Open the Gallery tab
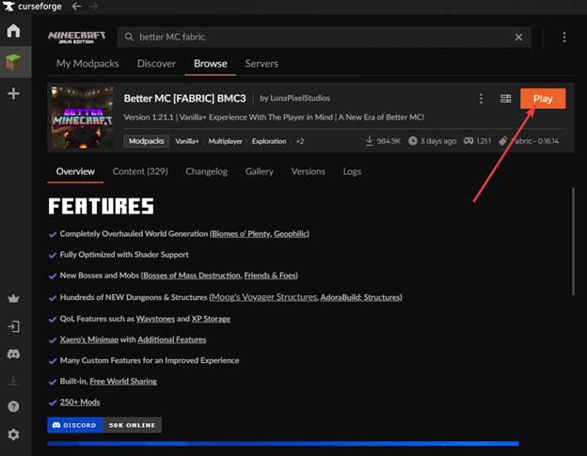 coord(260,171)
